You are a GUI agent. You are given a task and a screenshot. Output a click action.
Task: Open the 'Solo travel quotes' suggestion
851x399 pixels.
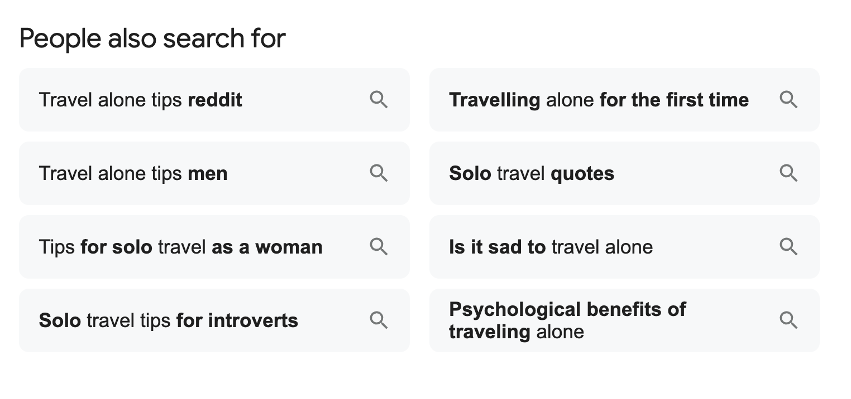click(624, 173)
